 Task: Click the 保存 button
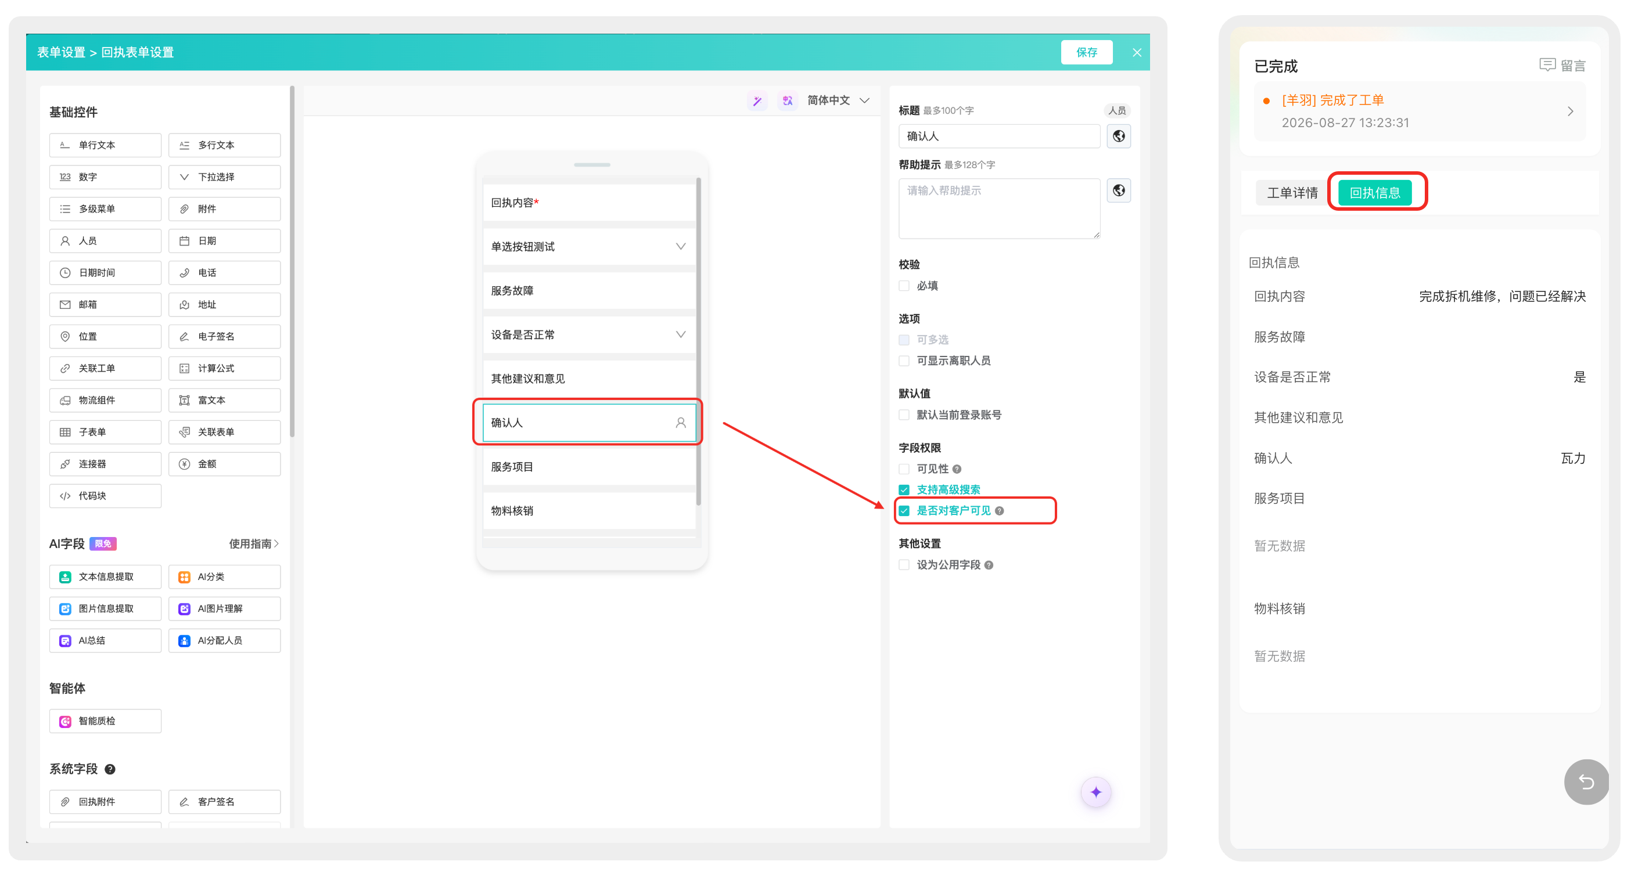point(1087,52)
